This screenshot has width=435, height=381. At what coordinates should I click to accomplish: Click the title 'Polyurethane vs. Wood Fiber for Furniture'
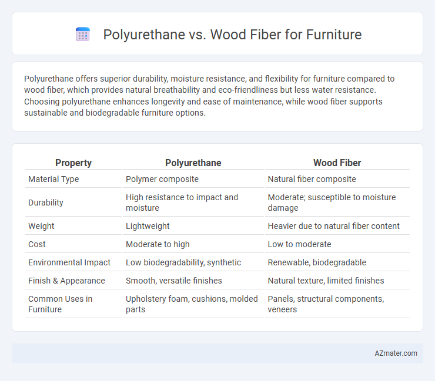[x=232, y=35]
